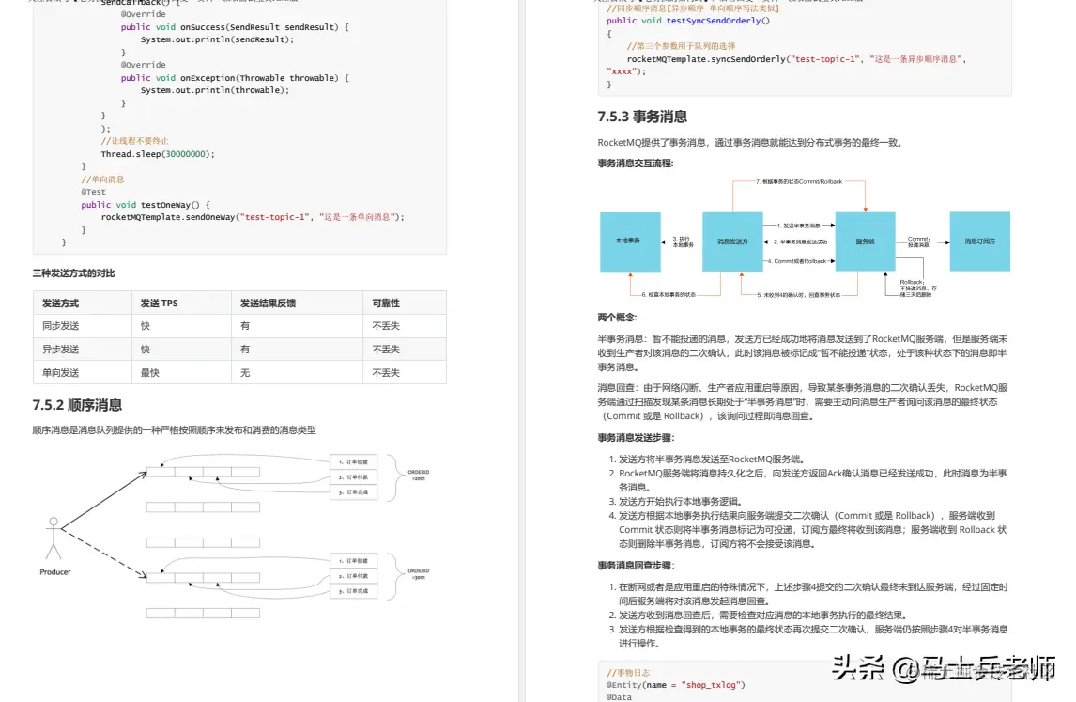The height and width of the screenshot is (702, 1076).
Task: Select the 订单付款 step in the lower order group
Action: [354, 576]
